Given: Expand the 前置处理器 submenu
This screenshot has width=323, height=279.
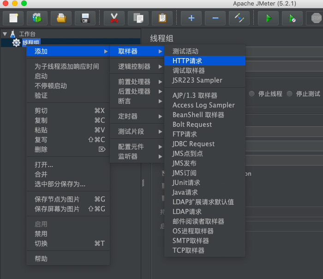Looking at the screenshot, I should pos(137,82).
